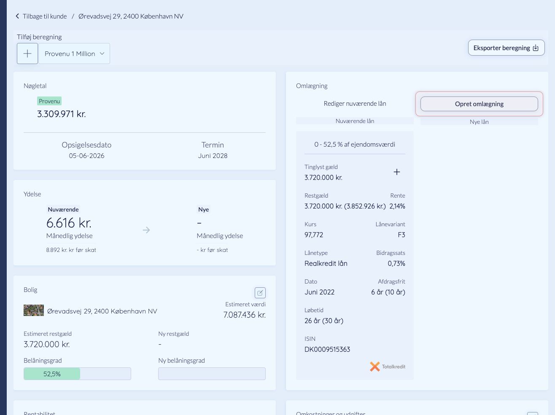Click the Rente value 2,14%

coord(397,206)
